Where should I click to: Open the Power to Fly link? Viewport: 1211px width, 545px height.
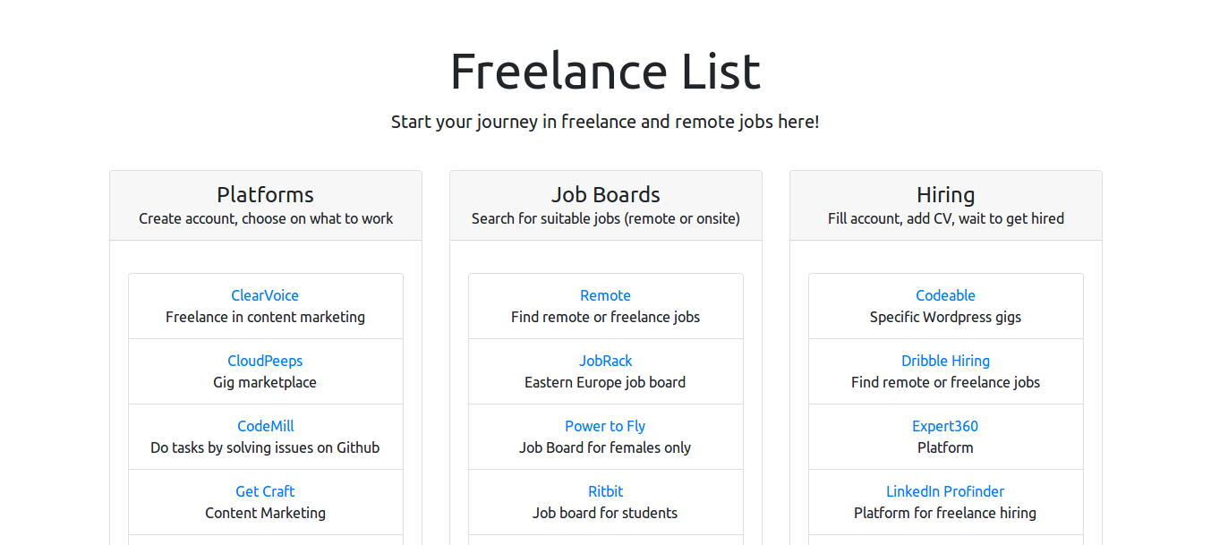[605, 426]
